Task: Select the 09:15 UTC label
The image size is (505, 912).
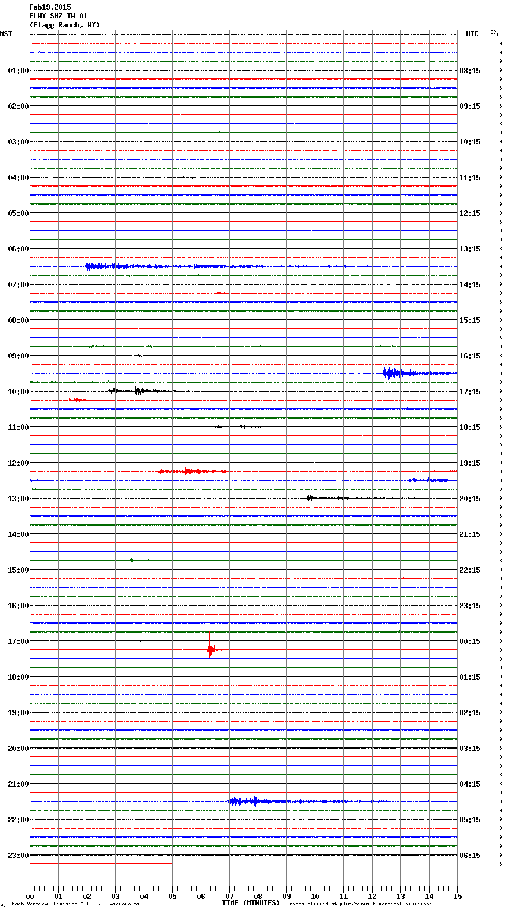Action: [470, 106]
